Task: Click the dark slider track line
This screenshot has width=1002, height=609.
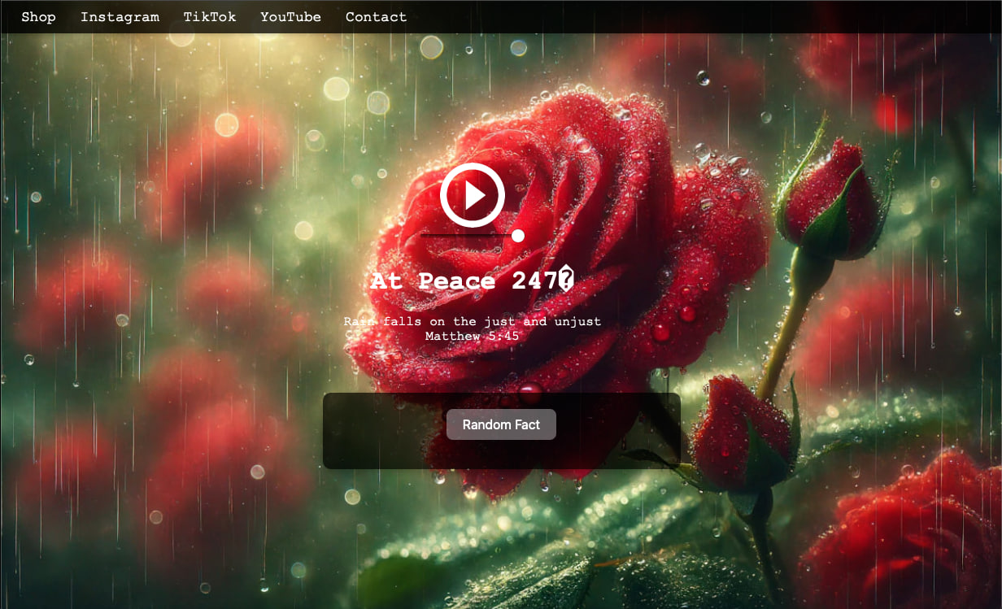Action: coord(464,236)
